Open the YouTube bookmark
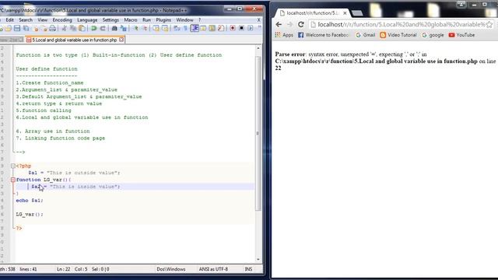Screen dimensions: 498x280 pos(461,35)
